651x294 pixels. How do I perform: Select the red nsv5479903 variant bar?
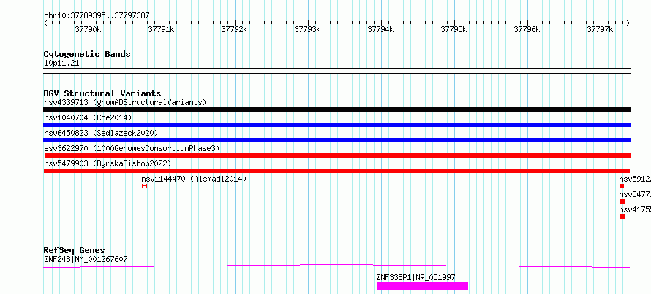(x=336, y=171)
